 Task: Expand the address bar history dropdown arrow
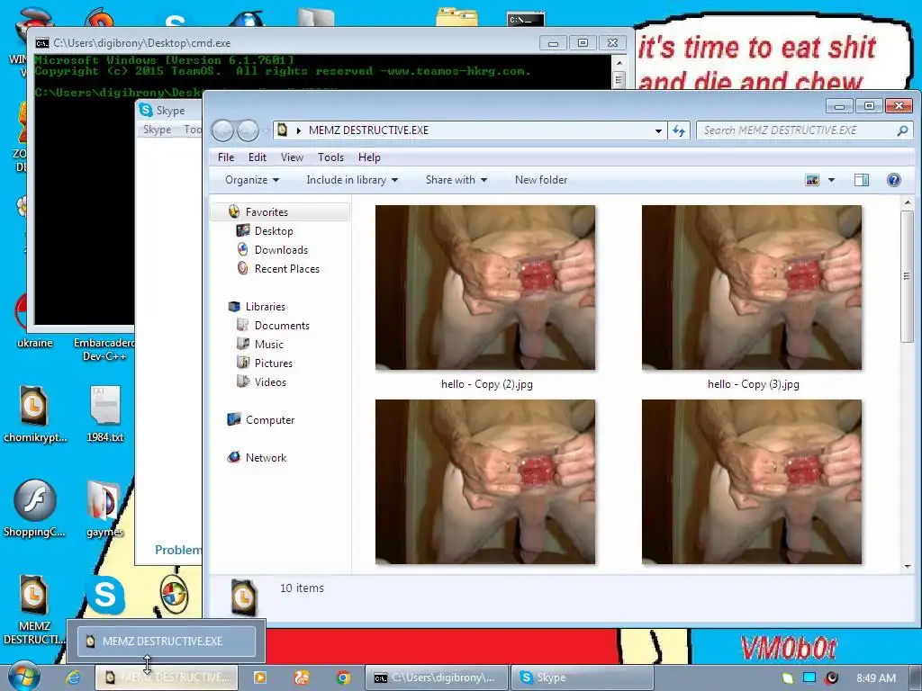tap(658, 130)
